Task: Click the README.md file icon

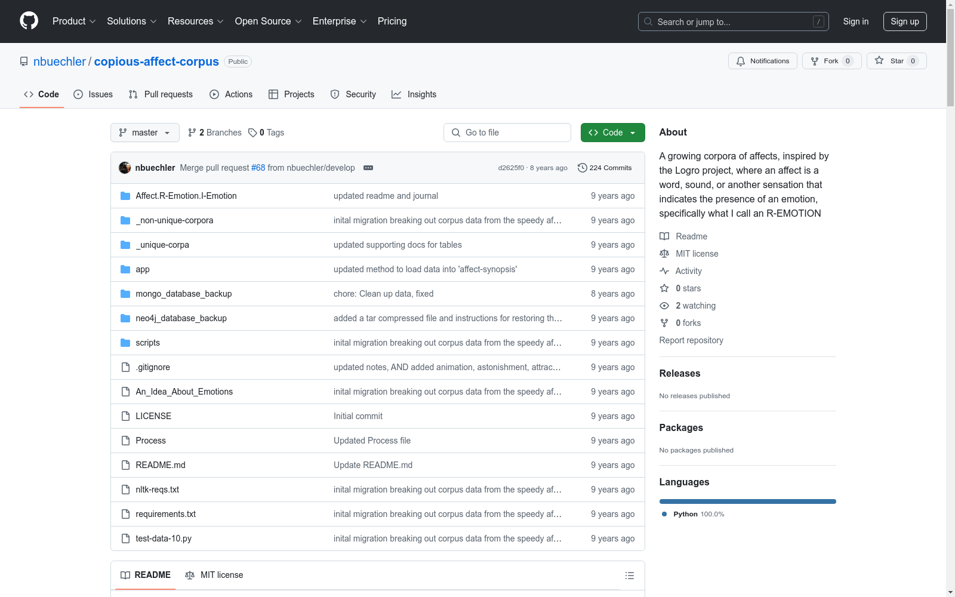Action: pyautogui.click(x=125, y=465)
